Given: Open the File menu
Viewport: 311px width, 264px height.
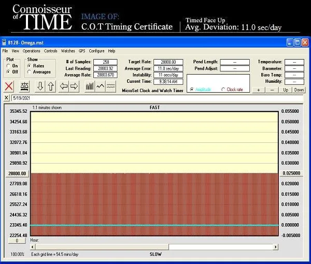Looking at the screenshot, I should click(x=5, y=51).
